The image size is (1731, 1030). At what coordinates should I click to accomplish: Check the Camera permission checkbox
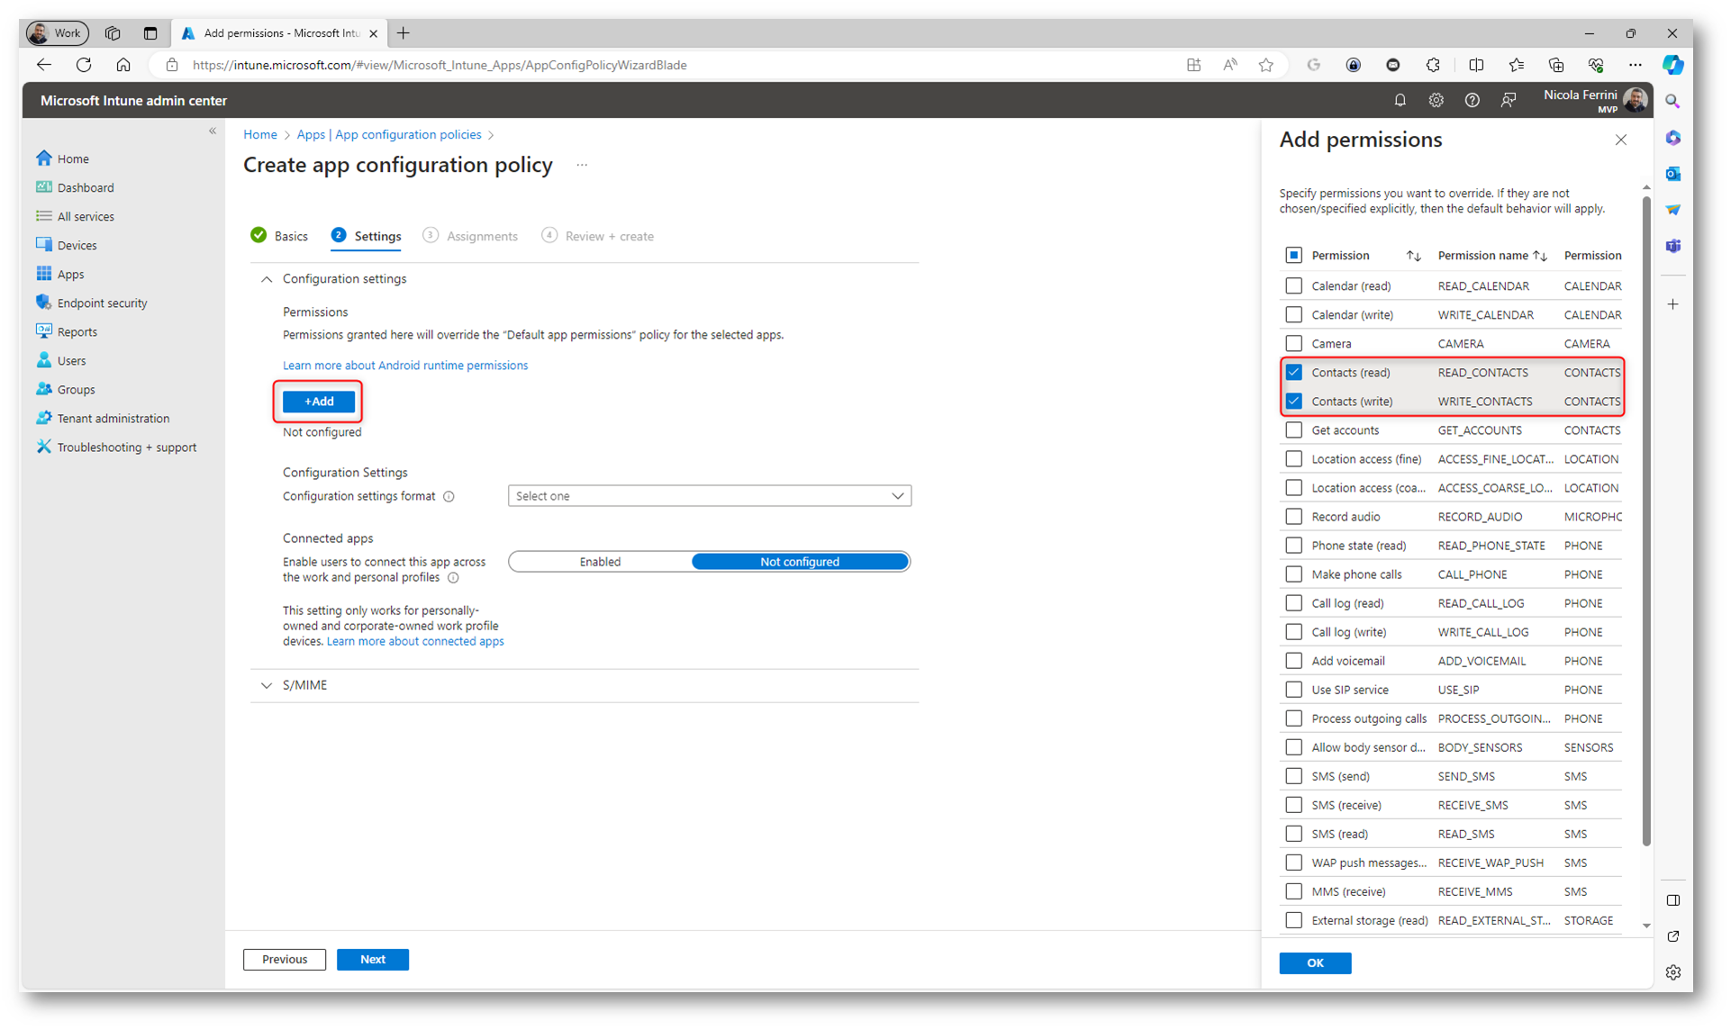tap(1293, 344)
